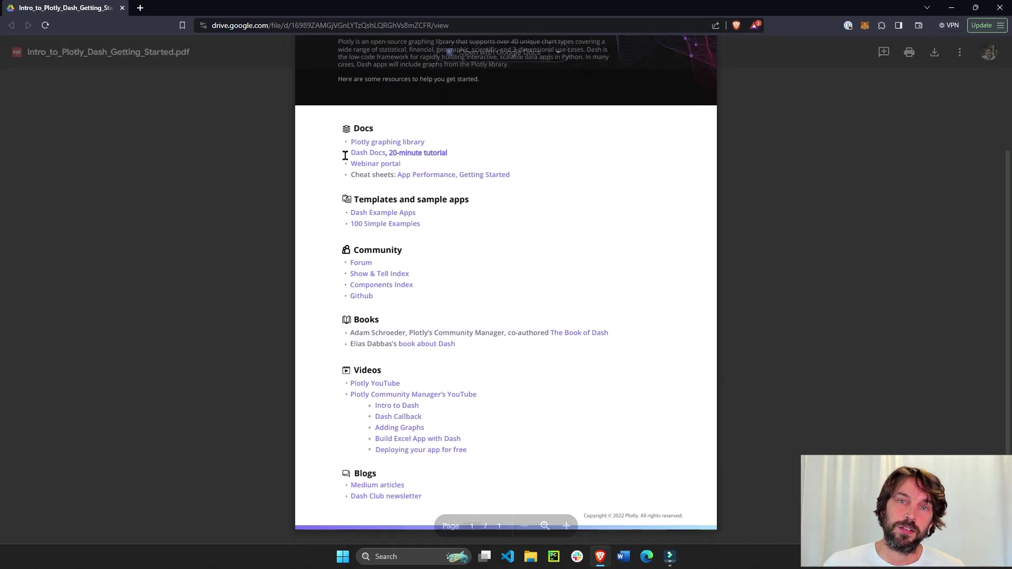Image resolution: width=1012 pixels, height=569 pixels.
Task: Toggle the VPN button
Action: coord(949,25)
